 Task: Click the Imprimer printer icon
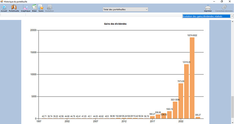pos(208,8)
